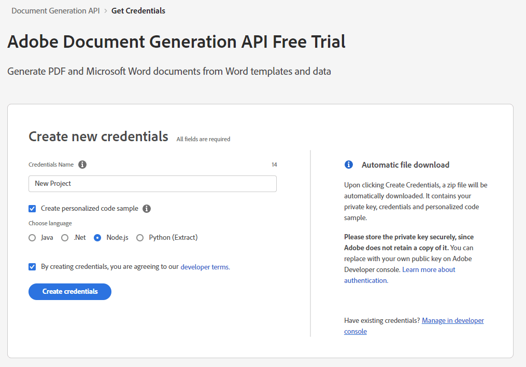
Task: Toggle the developer terms agreement checkbox
Action: click(x=32, y=267)
